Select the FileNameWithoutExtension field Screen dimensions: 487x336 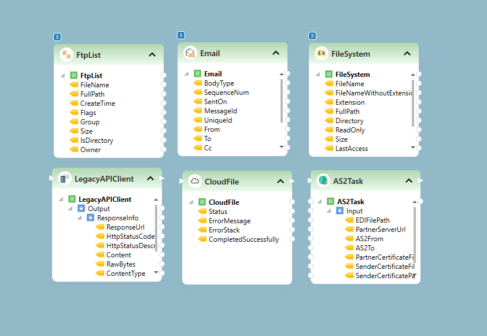point(374,93)
